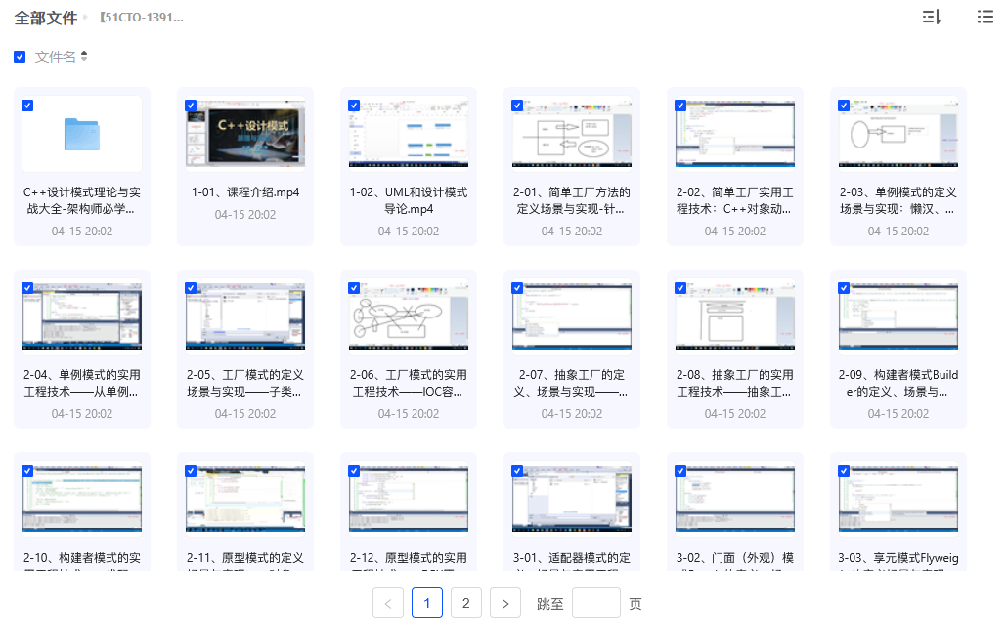Deselect the checkbox on the 3-01 video
1007x634 pixels.
517,471
